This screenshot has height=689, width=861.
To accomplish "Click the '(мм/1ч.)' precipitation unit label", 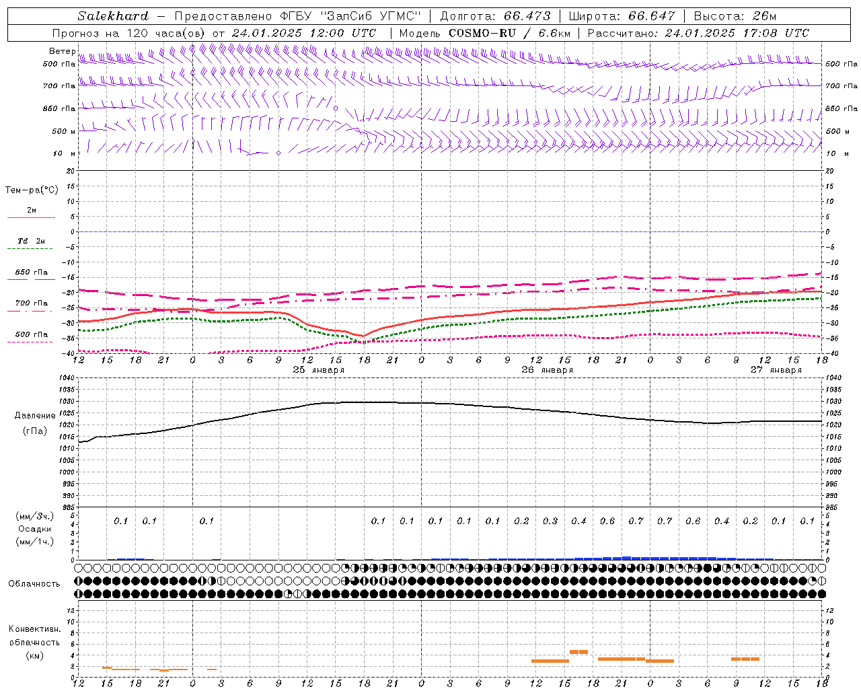I will 35,542.
